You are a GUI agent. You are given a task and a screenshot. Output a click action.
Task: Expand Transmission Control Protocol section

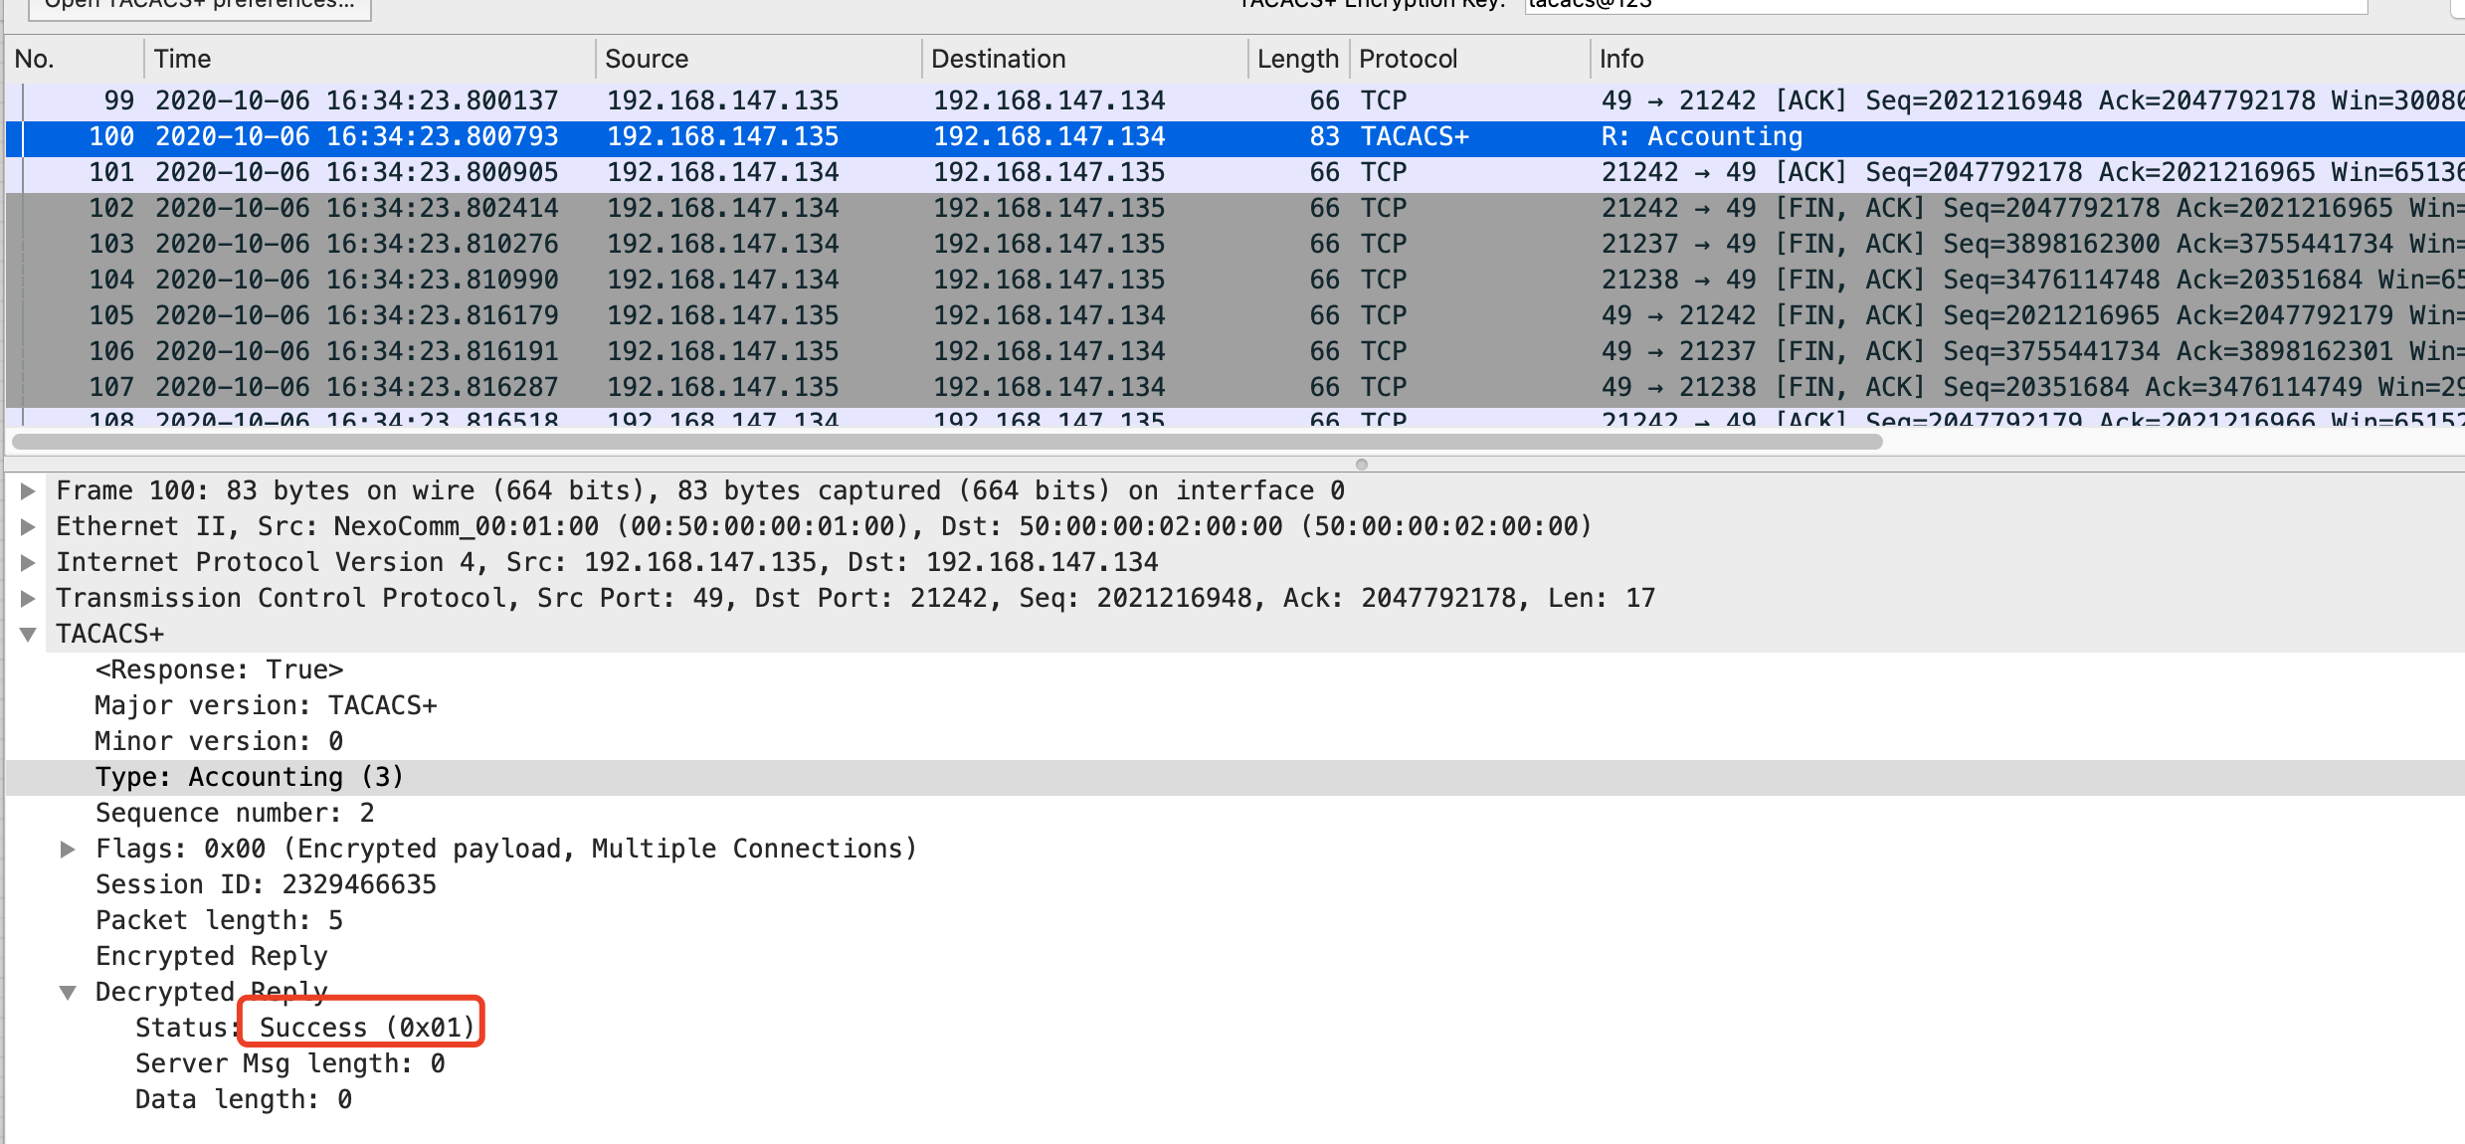pyautogui.click(x=28, y=598)
